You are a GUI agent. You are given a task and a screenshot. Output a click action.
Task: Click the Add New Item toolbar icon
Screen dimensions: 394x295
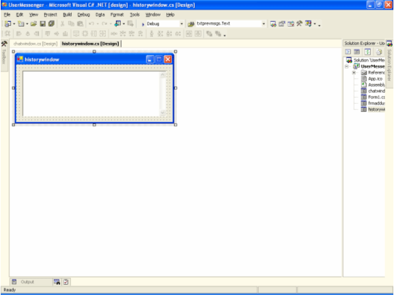tap(21, 24)
